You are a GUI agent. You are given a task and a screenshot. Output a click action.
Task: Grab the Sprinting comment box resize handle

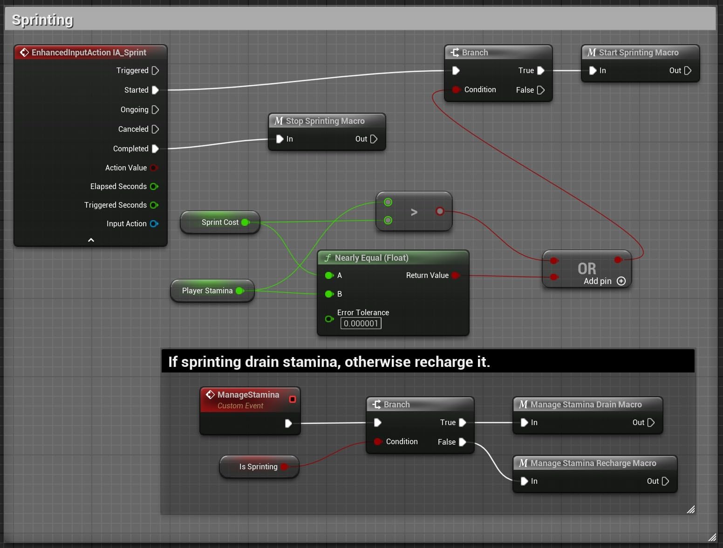pos(712,537)
